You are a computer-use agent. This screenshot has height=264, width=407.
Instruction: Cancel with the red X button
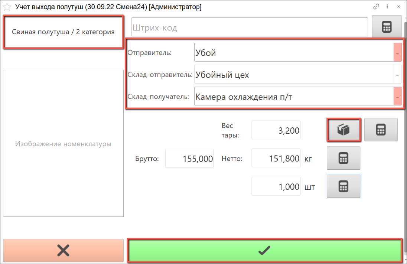pos(63,251)
